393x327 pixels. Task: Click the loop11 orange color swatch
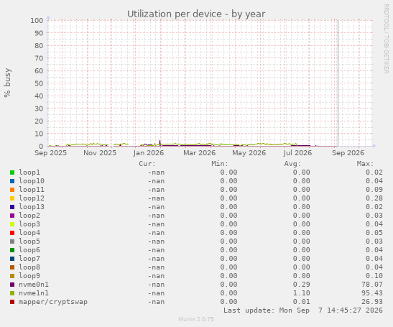[x=12, y=190]
